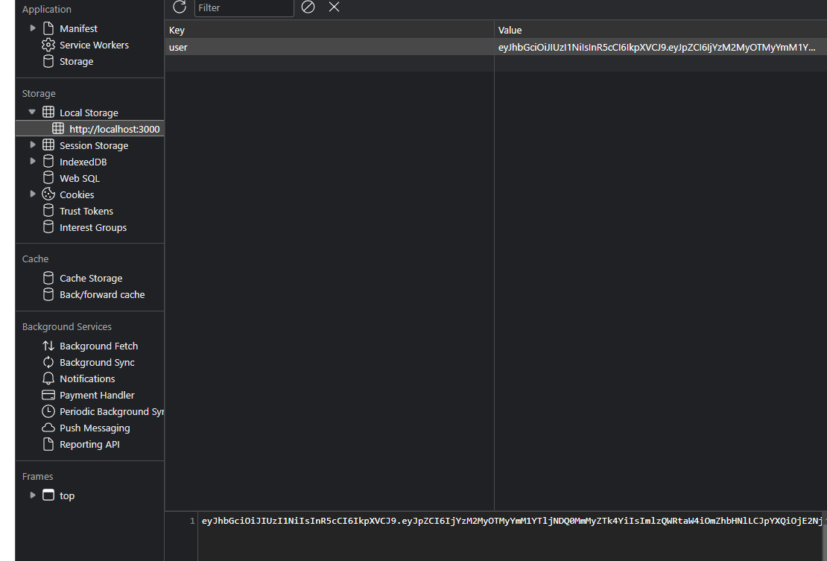Select the eyJhbGci token value cell
Screen dimensions: 827x561
[x=661, y=47]
